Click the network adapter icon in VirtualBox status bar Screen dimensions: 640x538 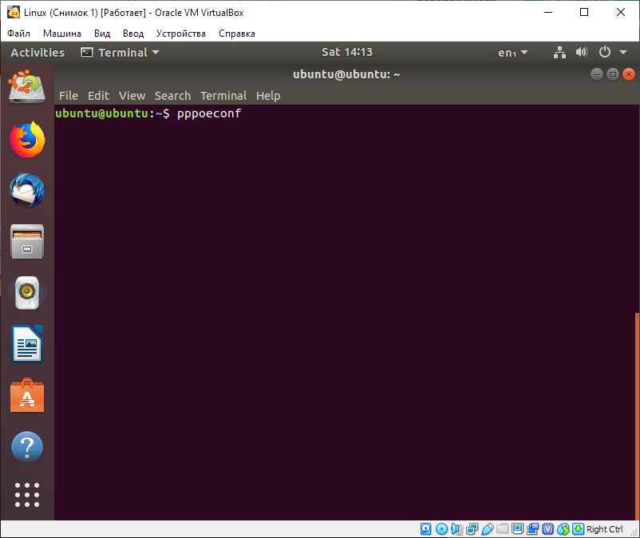pos(471,528)
